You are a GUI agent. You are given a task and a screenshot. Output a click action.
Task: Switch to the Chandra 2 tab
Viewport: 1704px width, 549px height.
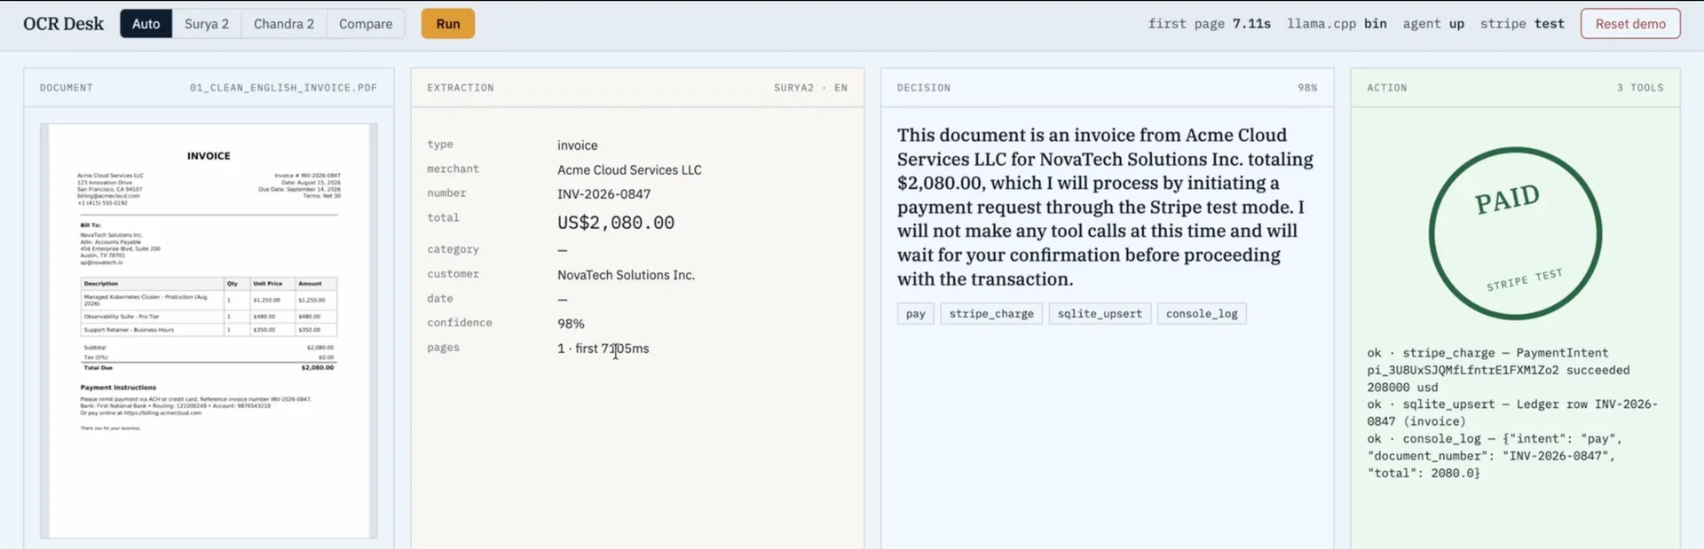[284, 24]
